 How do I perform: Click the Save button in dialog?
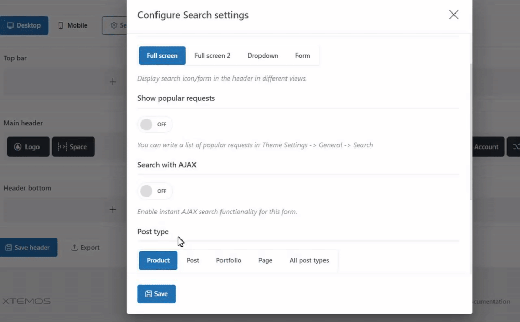157,294
